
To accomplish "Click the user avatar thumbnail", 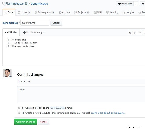I will tap(7, 73).
